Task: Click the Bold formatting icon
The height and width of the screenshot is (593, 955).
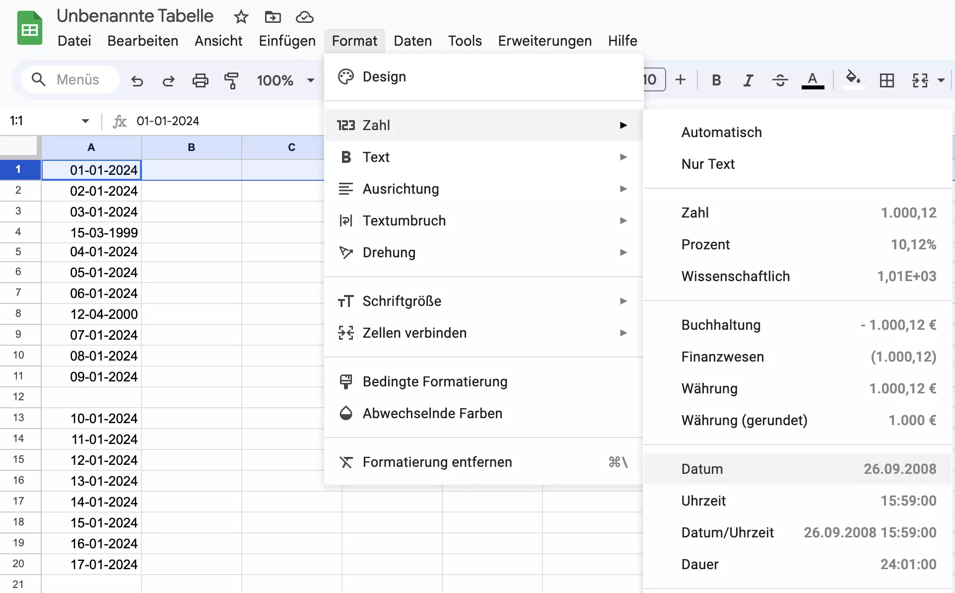Action: click(716, 80)
